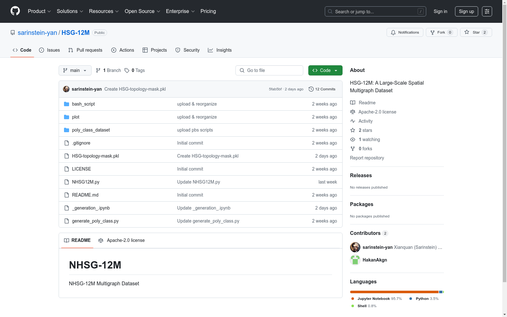
Task: Open HakanAkgn contributor avatar
Action: [355, 260]
